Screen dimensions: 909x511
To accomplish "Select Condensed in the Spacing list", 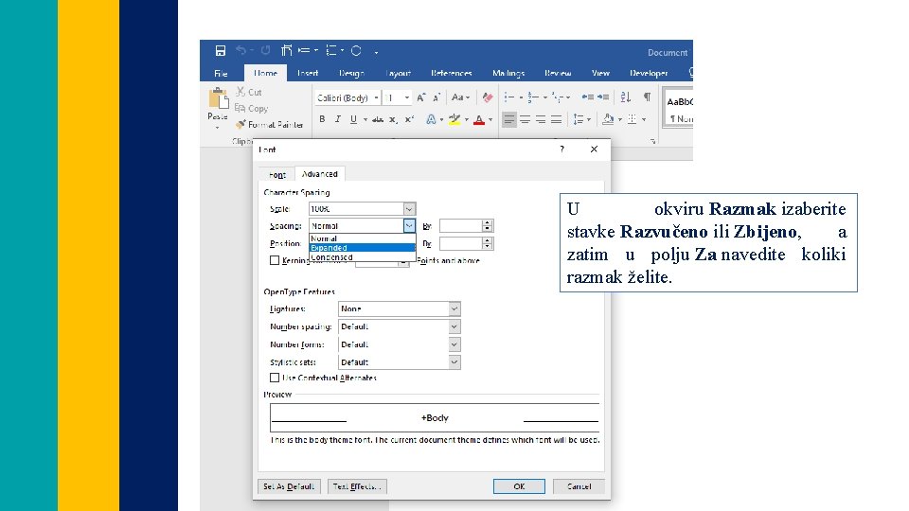I will pos(363,256).
